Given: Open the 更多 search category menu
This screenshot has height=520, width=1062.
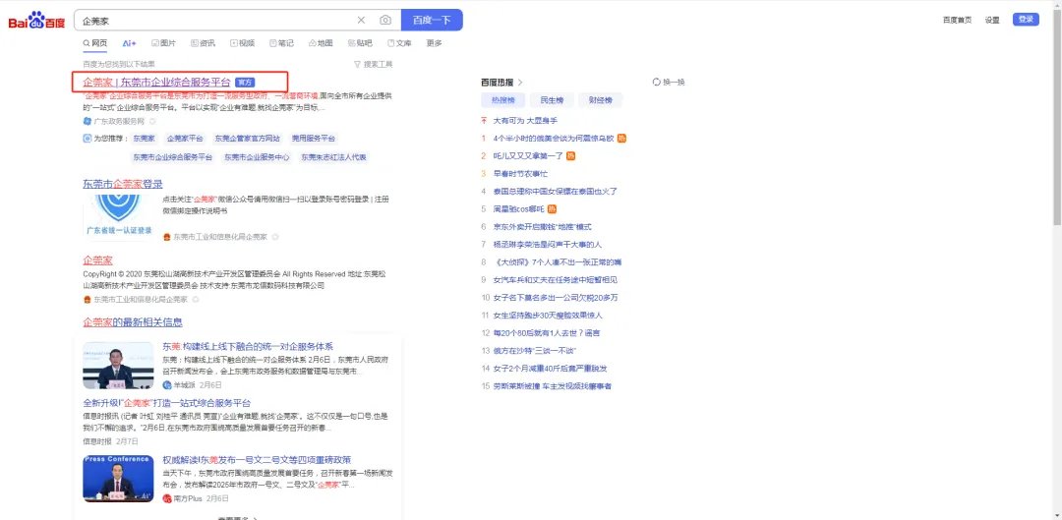Looking at the screenshot, I should point(435,43).
